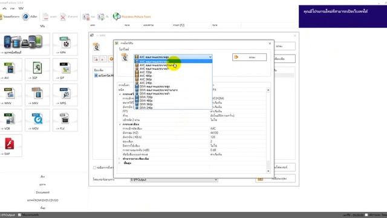Click the AAC audio codec value
387x218 pixels.
213,128
